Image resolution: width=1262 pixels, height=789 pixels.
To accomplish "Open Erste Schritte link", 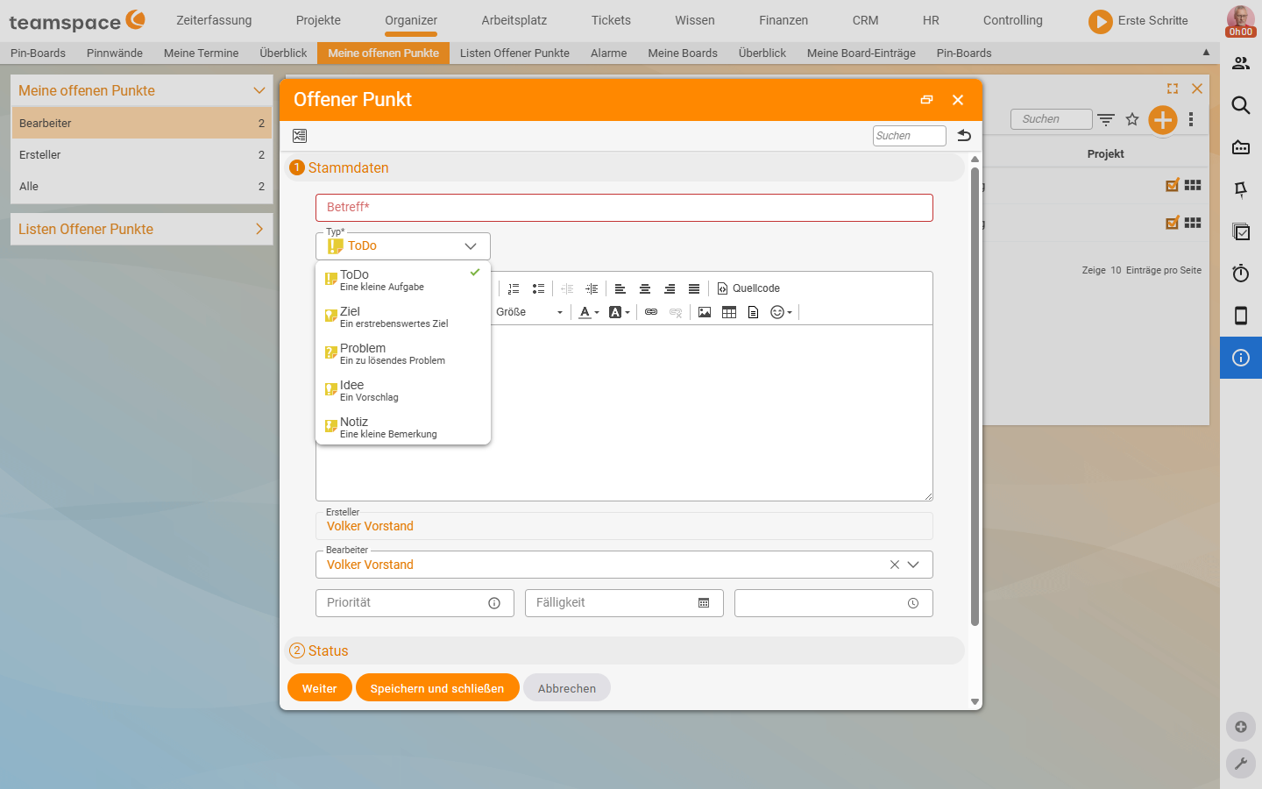I will pos(1139,20).
